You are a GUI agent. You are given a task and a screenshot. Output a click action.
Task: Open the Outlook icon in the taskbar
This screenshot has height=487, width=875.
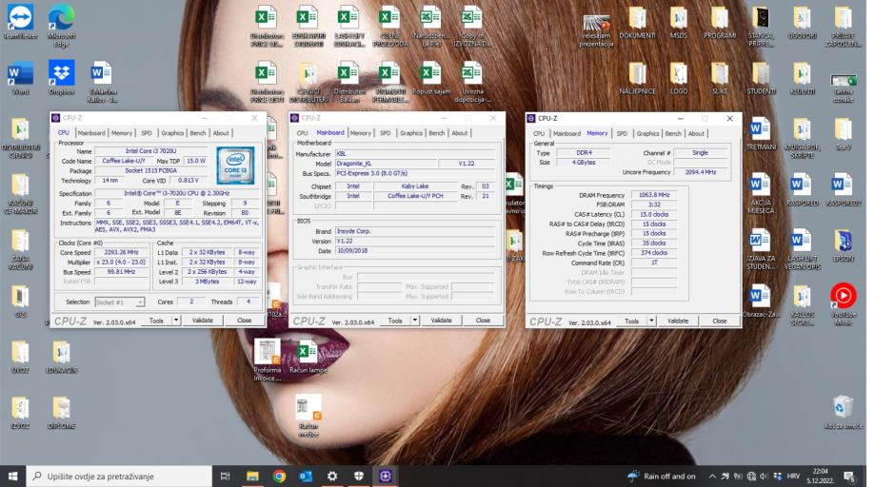pos(306,476)
